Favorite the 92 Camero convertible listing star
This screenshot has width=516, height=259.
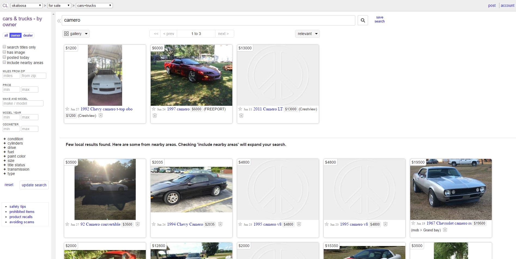pyautogui.click(x=67, y=224)
